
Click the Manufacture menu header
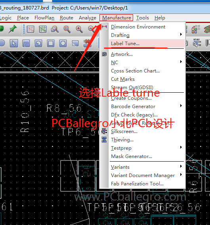(x=116, y=18)
